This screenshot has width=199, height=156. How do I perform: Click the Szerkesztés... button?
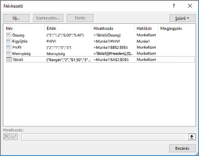click(x=48, y=18)
